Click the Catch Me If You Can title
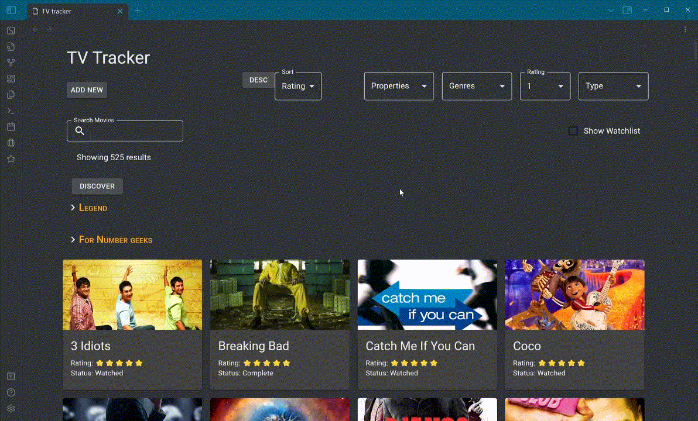 [420, 346]
